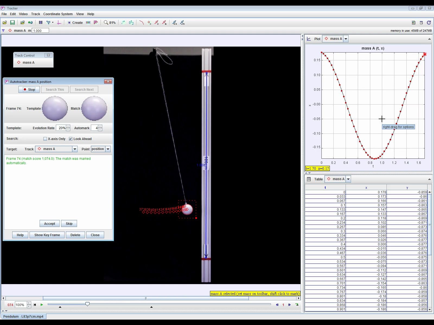
Task: Open the zoom magnifier at 81%
Action: [110, 23]
